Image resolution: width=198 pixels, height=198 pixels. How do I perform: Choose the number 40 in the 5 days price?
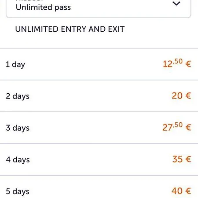[x=177, y=191]
